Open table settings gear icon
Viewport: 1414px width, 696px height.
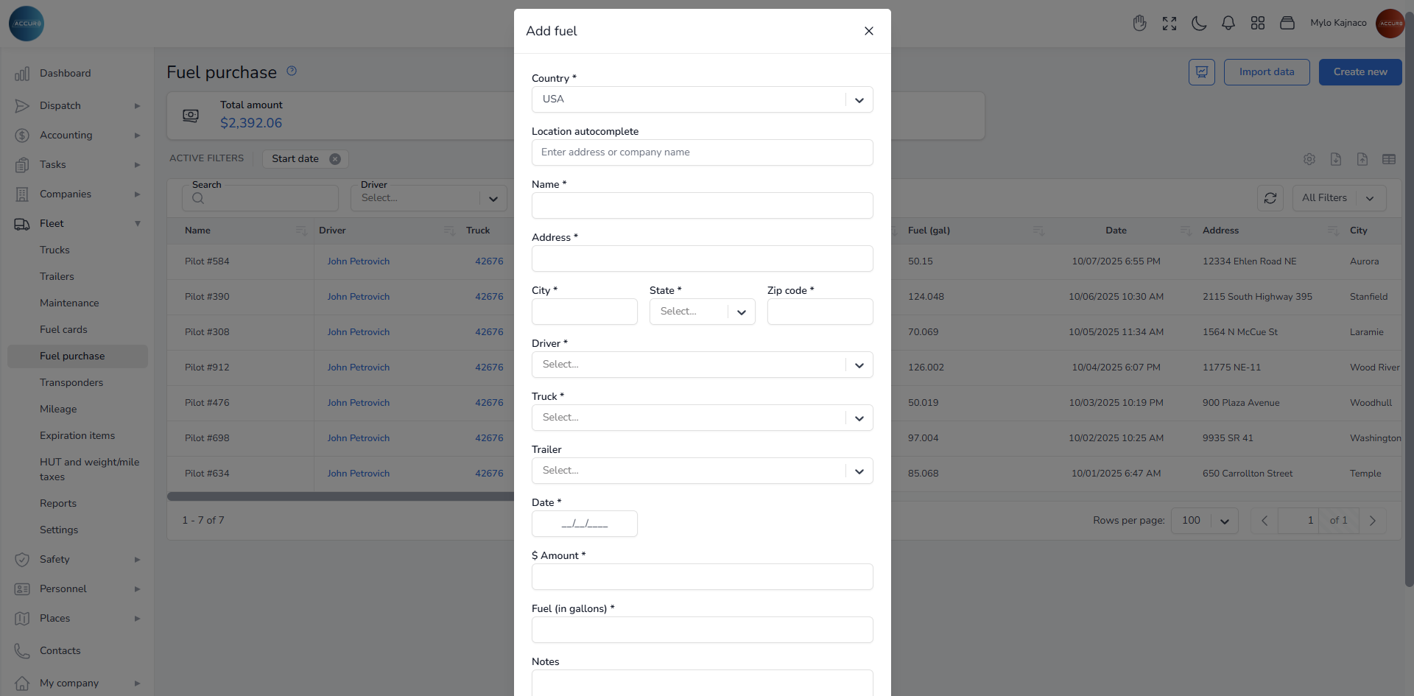click(x=1309, y=159)
